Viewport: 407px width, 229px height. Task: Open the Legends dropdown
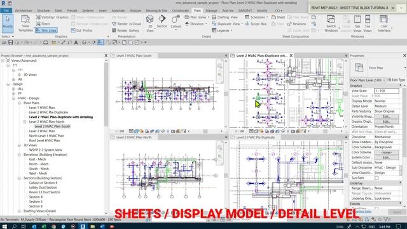(222, 31)
